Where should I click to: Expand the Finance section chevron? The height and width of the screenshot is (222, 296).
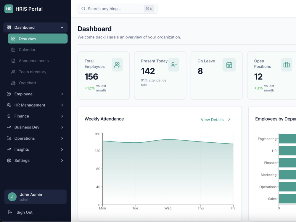click(62, 116)
